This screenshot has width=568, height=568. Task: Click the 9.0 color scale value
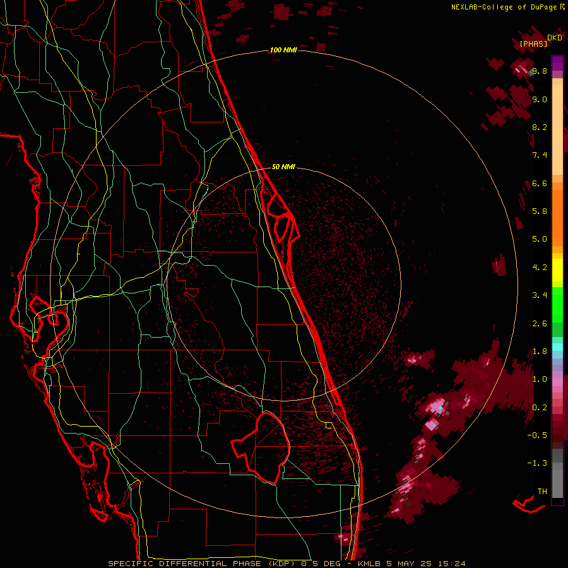point(540,99)
